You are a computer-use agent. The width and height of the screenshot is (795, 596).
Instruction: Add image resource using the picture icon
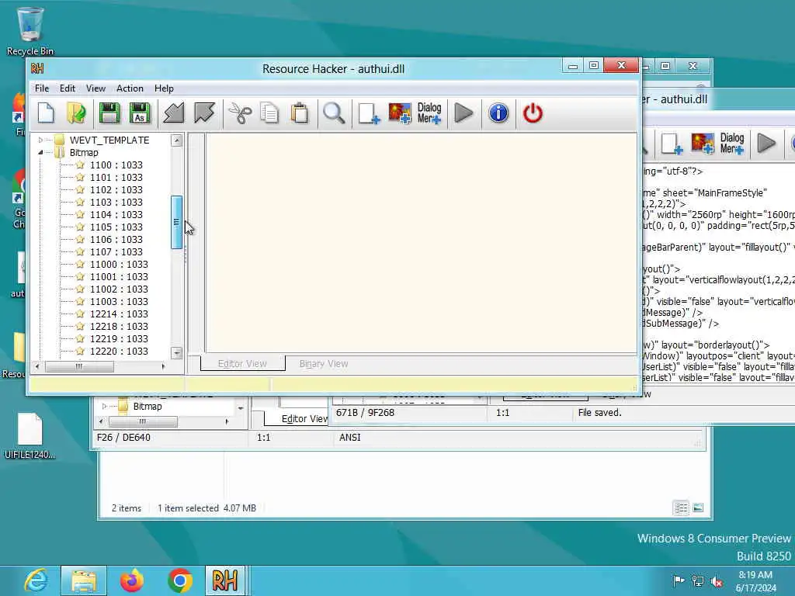[400, 113]
